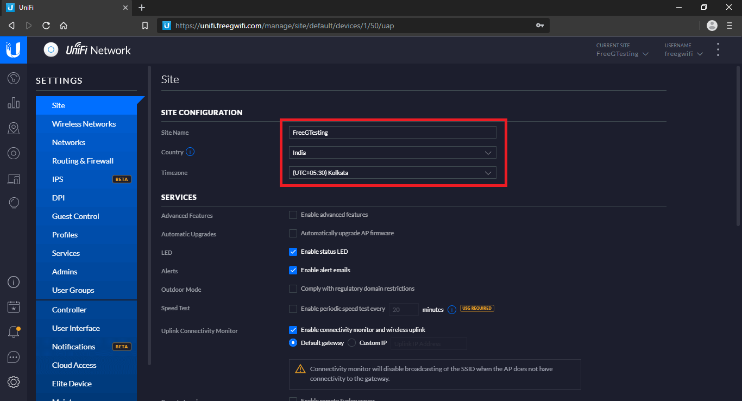Check Comply with regulatory domain restrictions

(x=293, y=289)
